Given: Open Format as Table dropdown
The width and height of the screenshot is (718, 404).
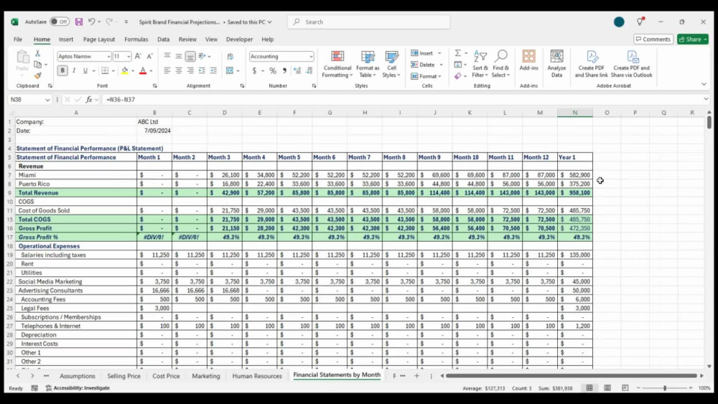Looking at the screenshot, I should 367,64.
